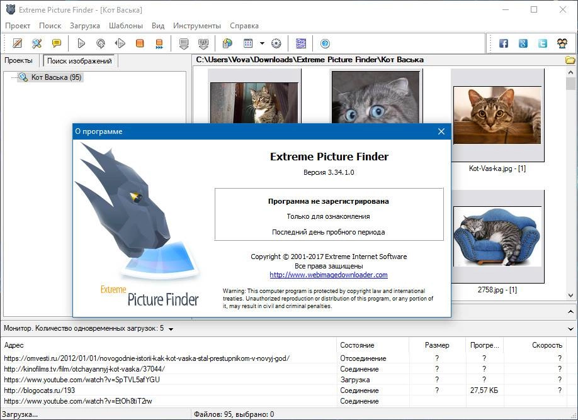Open the Шаблоны menu
Screen dimensions: 578x420
(x=126, y=26)
